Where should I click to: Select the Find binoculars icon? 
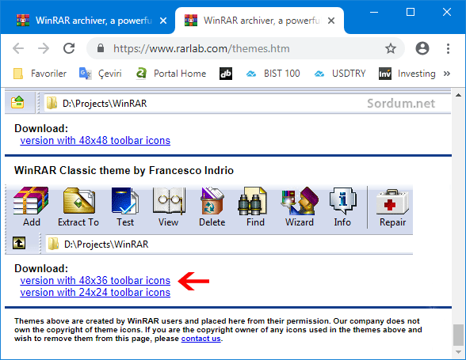[x=252, y=201]
